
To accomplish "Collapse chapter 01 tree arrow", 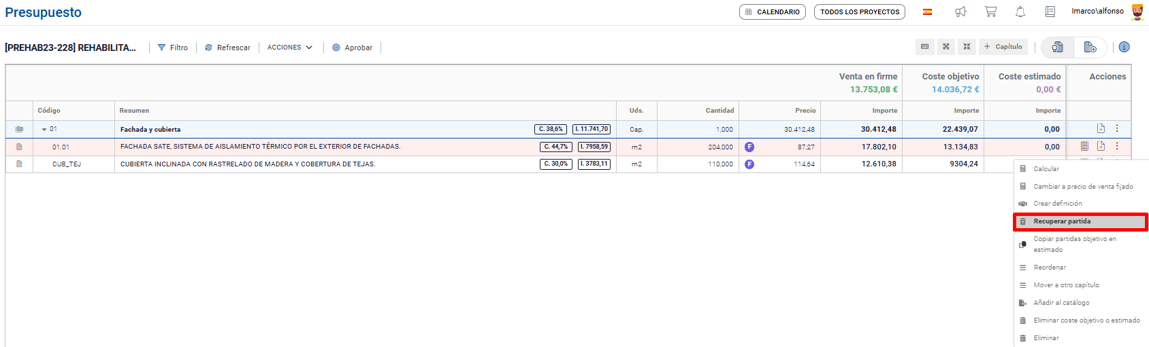I will [44, 129].
